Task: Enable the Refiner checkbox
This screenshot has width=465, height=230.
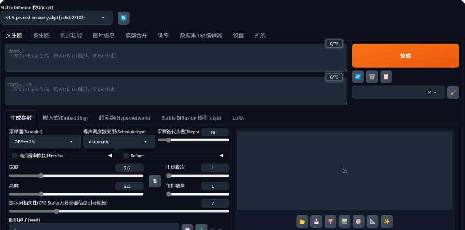Action: (x=126, y=156)
